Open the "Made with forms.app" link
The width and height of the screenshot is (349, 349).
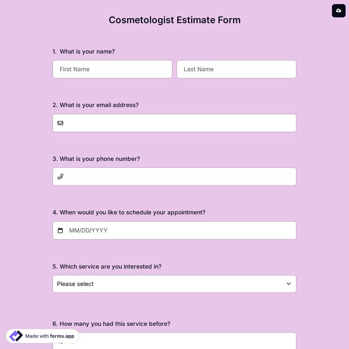(49, 336)
